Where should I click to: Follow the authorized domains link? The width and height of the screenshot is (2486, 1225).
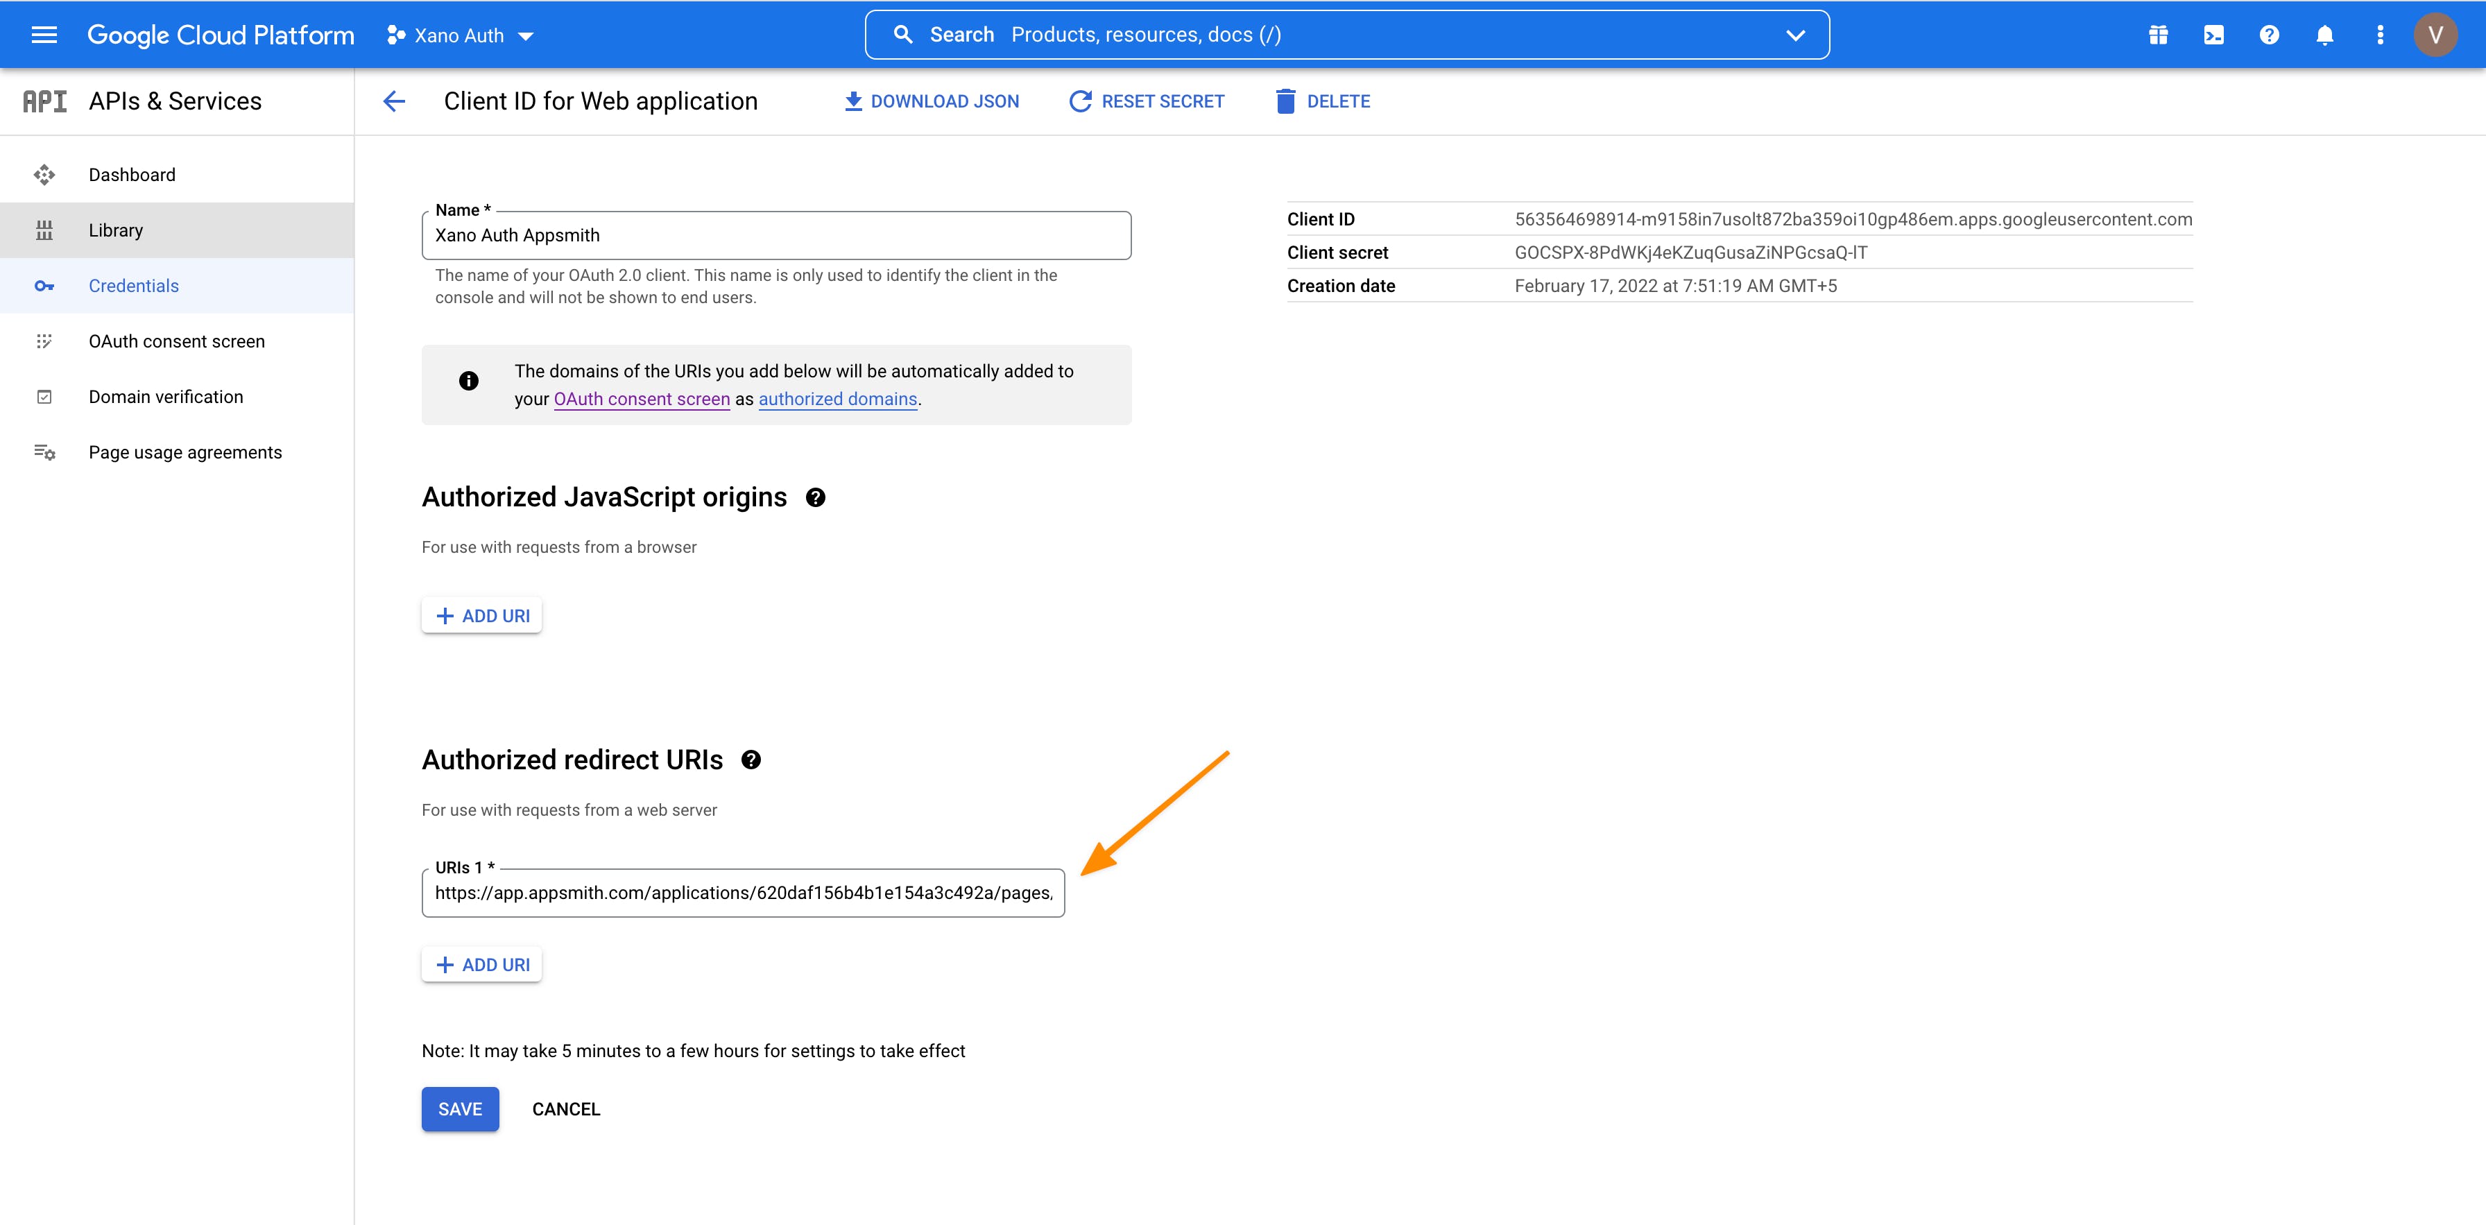(837, 399)
